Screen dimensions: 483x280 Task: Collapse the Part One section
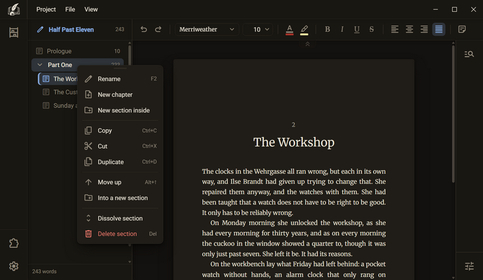[x=40, y=65]
